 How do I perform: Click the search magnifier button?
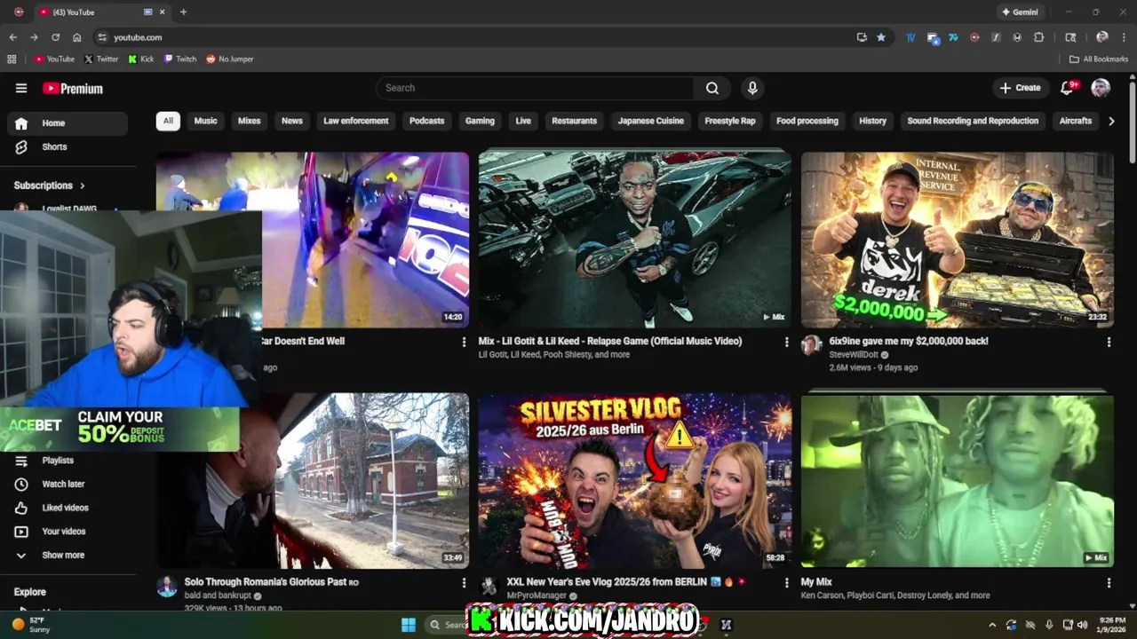click(712, 88)
